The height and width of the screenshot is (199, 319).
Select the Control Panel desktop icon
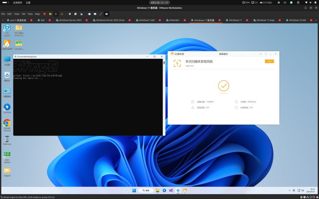coord(7,92)
